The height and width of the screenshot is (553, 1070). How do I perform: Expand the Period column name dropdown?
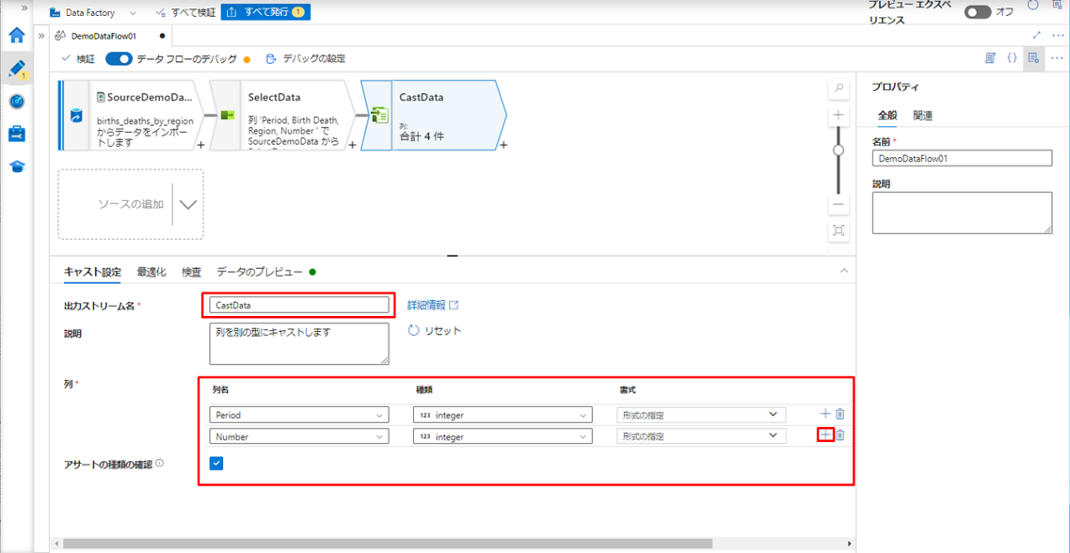[379, 415]
